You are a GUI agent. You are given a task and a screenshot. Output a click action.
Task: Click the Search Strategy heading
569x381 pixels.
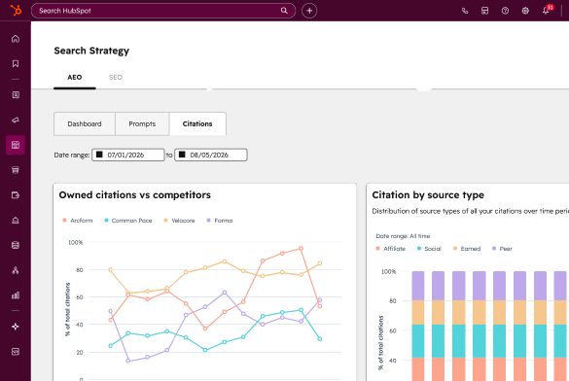pos(91,51)
